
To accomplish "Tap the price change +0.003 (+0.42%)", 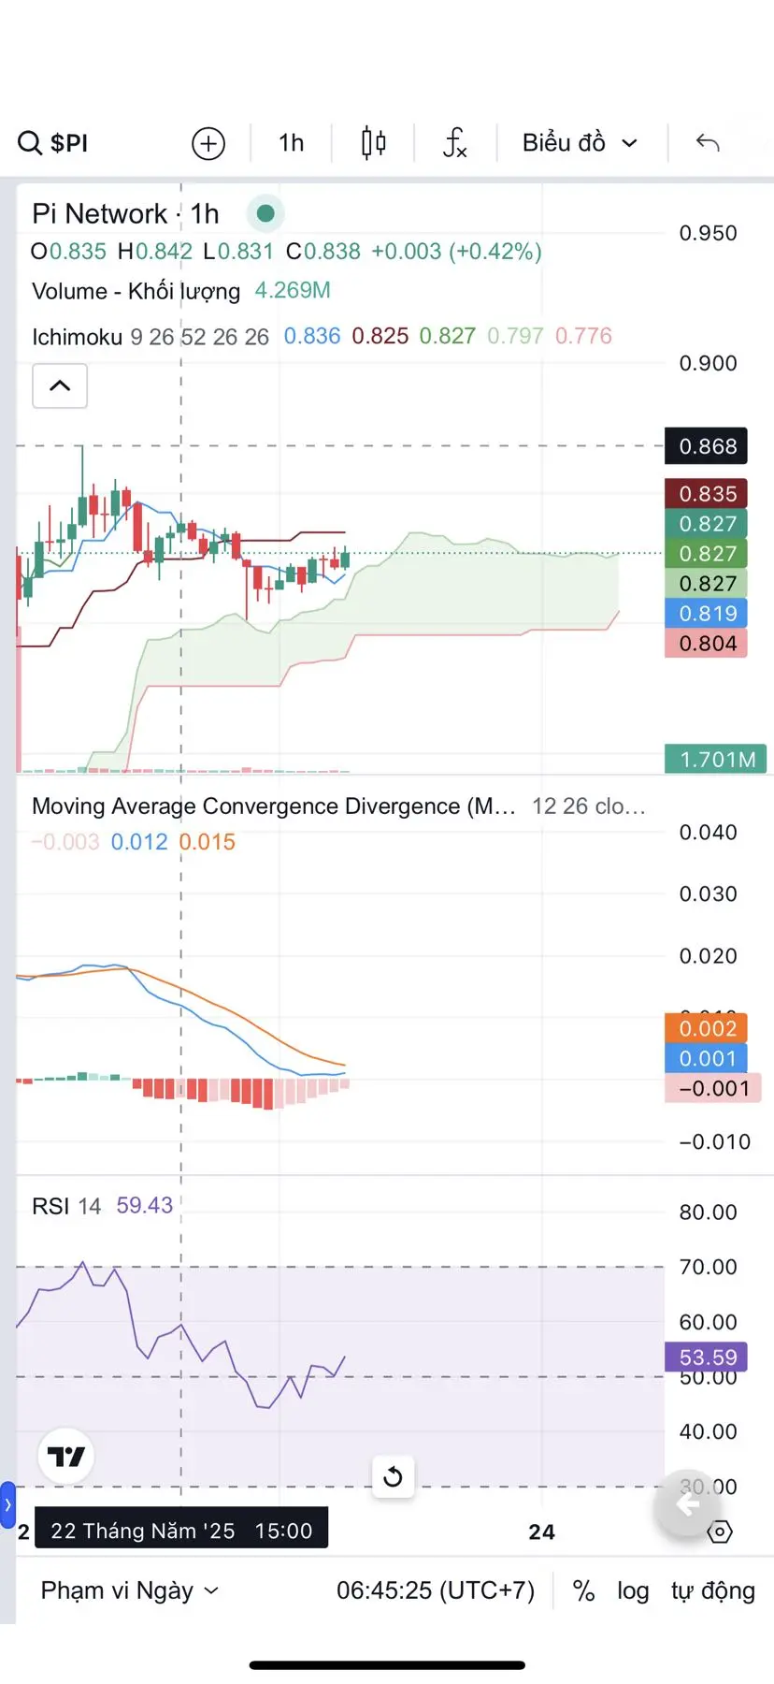I will 456,252.
